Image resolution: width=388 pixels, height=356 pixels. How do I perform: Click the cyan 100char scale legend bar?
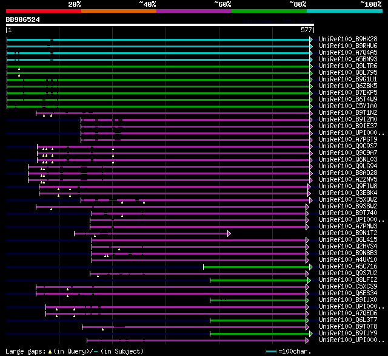(x=271, y=351)
